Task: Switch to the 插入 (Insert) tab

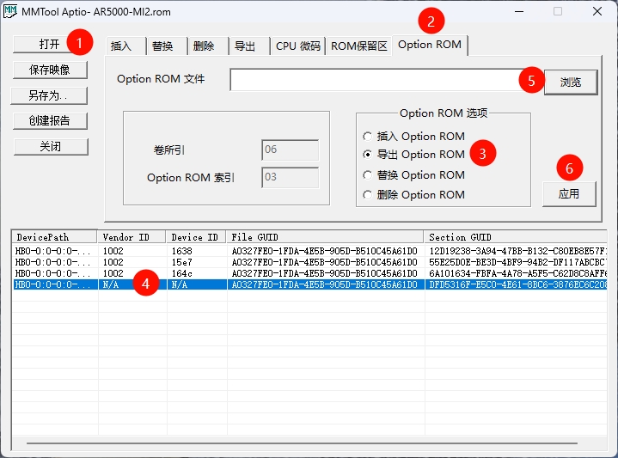Action: tap(122, 46)
